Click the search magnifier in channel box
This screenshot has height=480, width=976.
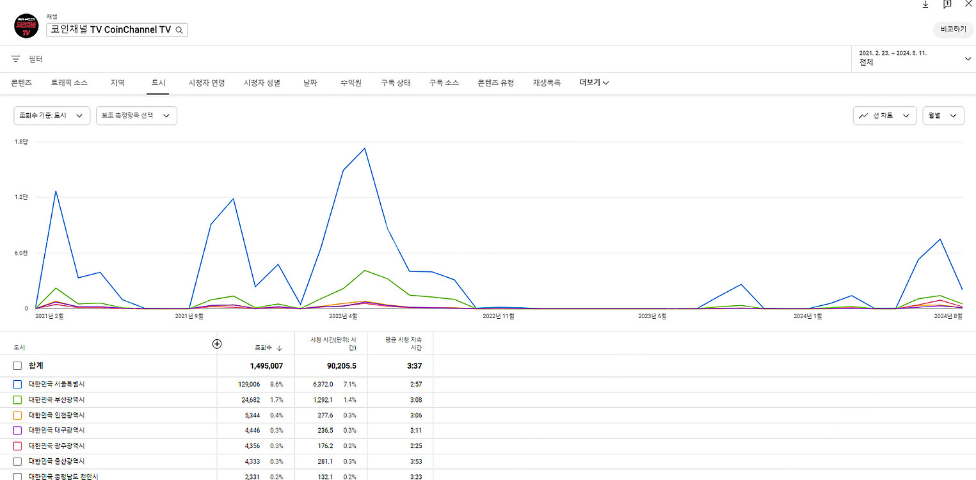coord(180,29)
